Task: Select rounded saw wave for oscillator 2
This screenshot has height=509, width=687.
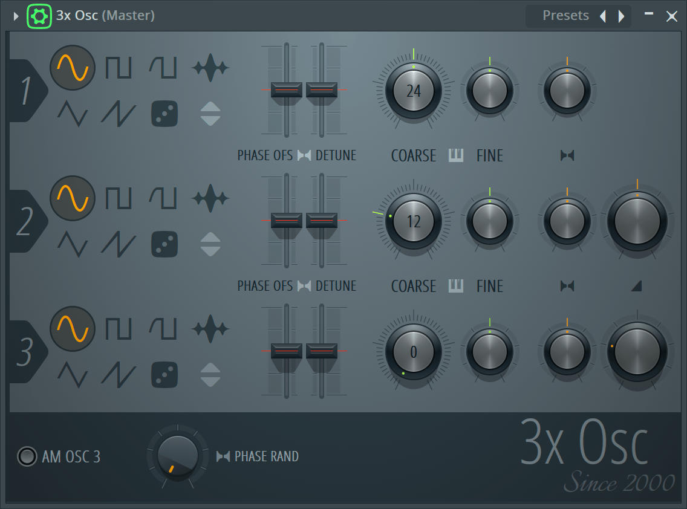Action: point(163,198)
